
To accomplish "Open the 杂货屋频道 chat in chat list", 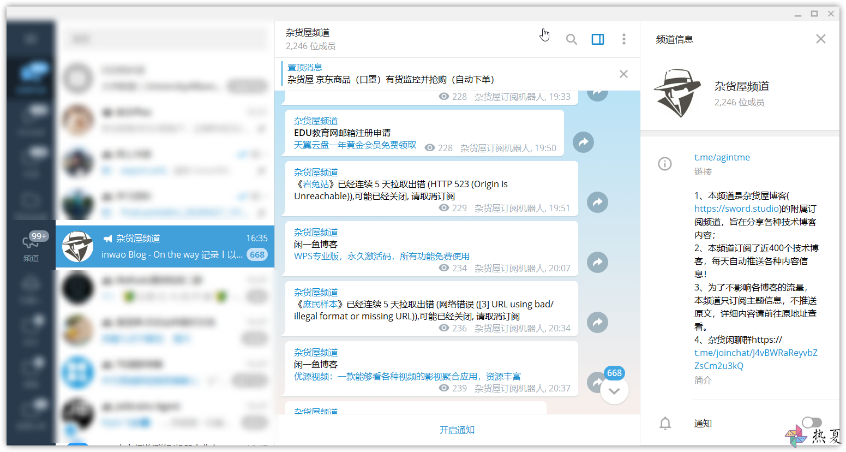I will (x=165, y=247).
